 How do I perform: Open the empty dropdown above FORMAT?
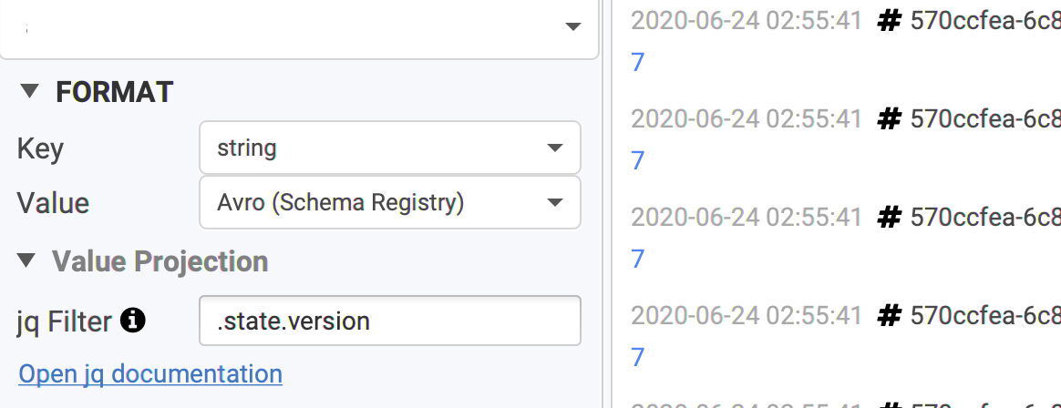(299, 27)
